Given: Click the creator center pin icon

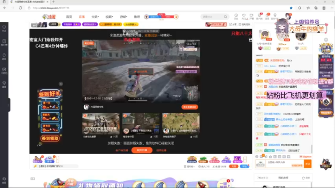Looking at the screenshot, I should click(275, 16).
